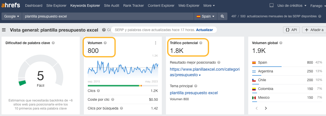This screenshot has width=326, height=116.
Task: Go to previous page of countries
Action: pos(256,108)
